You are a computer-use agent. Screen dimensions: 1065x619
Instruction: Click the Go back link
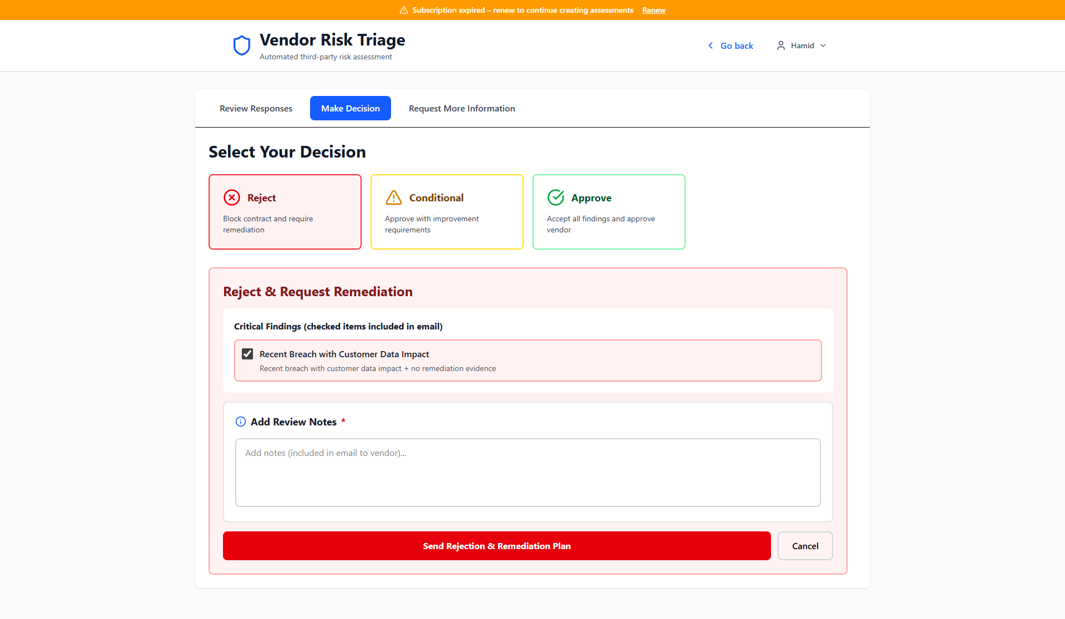[737, 45]
